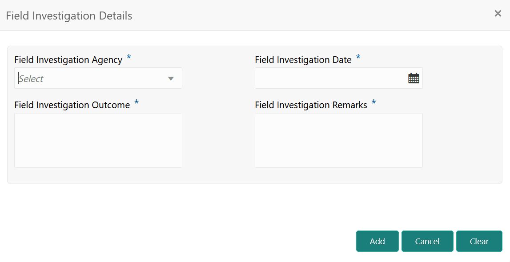Focus the Field Investigation Remarks text area
This screenshot has width=510, height=262.
[x=338, y=140]
